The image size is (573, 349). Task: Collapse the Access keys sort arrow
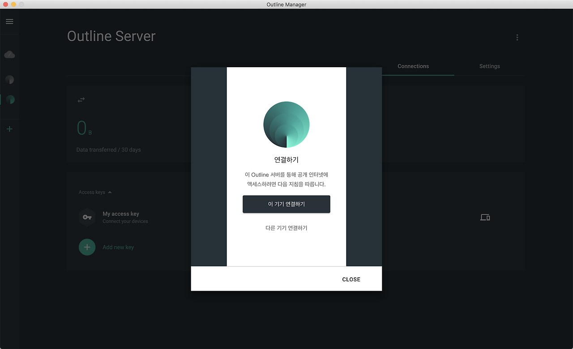tap(110, 192)
